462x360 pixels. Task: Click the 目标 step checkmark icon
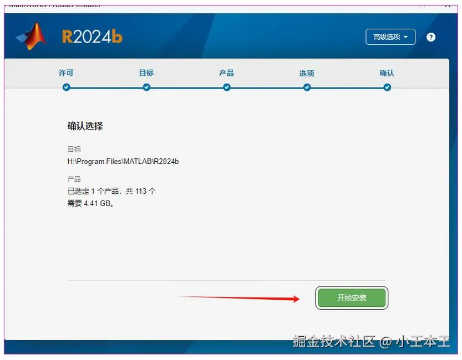coord(146,87)
